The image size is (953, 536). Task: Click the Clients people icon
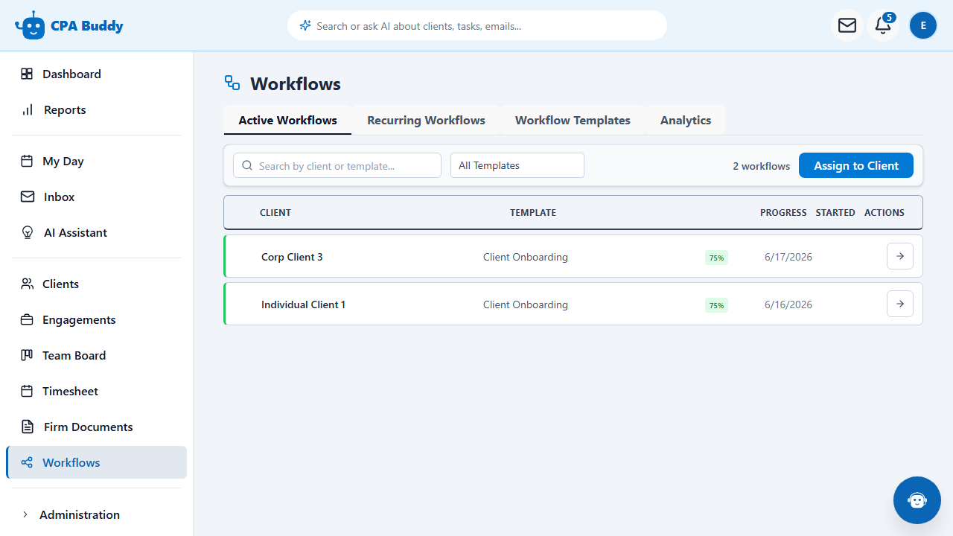click(x=27, y=284)
